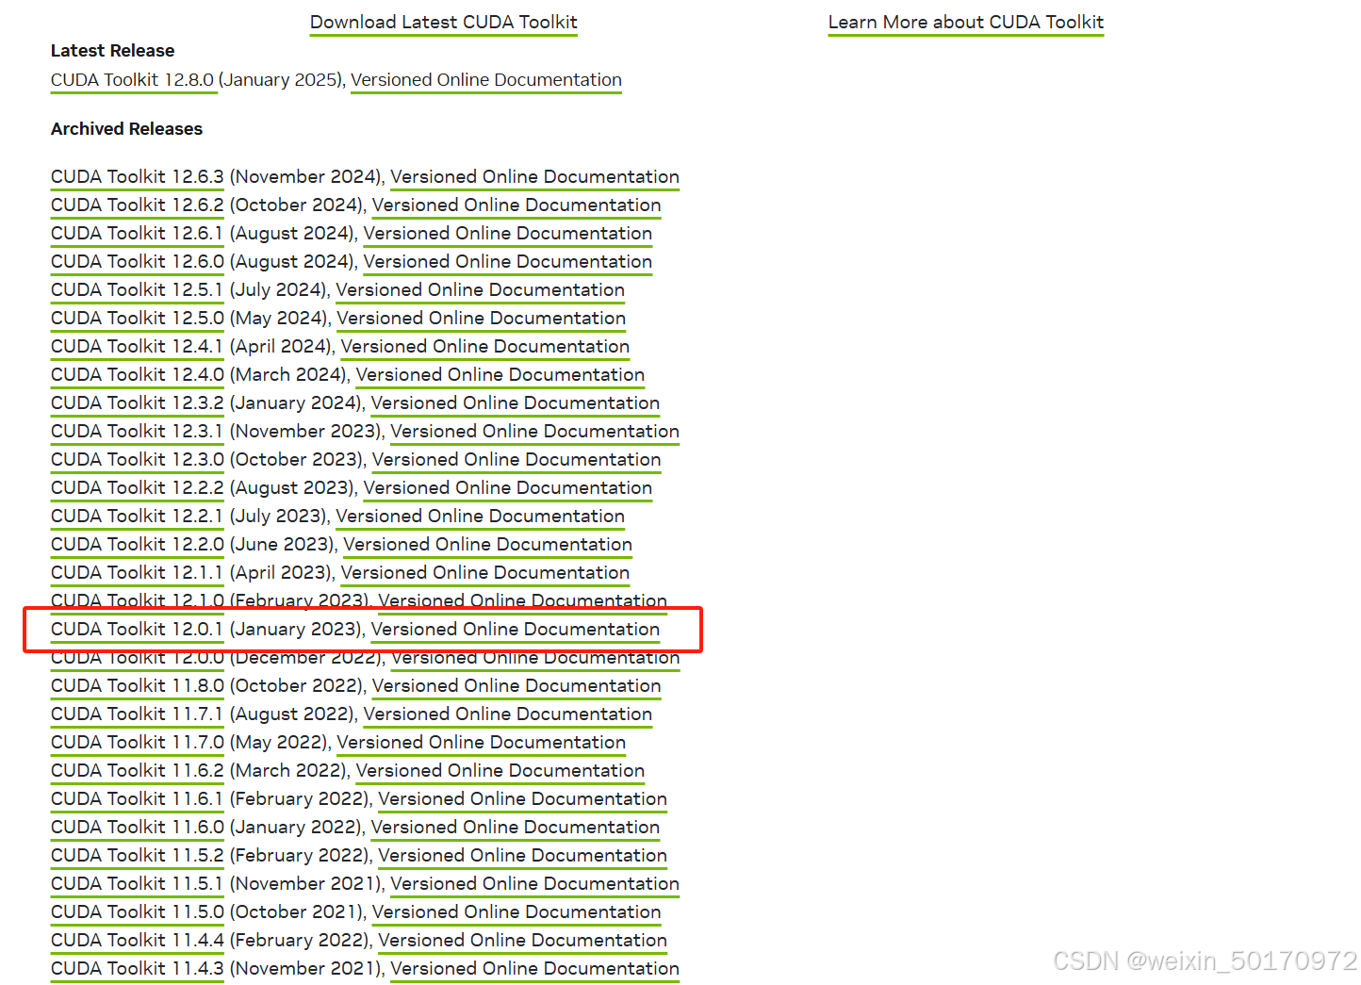View Versioned Online Documentation for 11.6.2

(x=500, y=770)
